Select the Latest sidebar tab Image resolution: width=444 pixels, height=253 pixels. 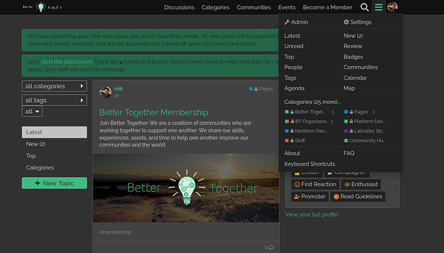pyautogui.click(x=54, y=132)
